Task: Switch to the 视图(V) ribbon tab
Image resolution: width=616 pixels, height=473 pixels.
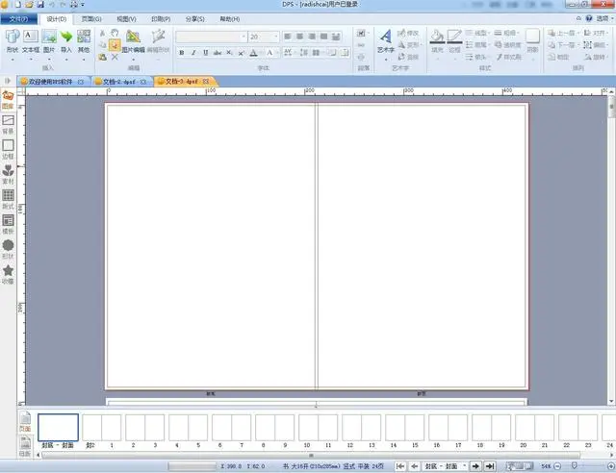Action: pos(126,19)
